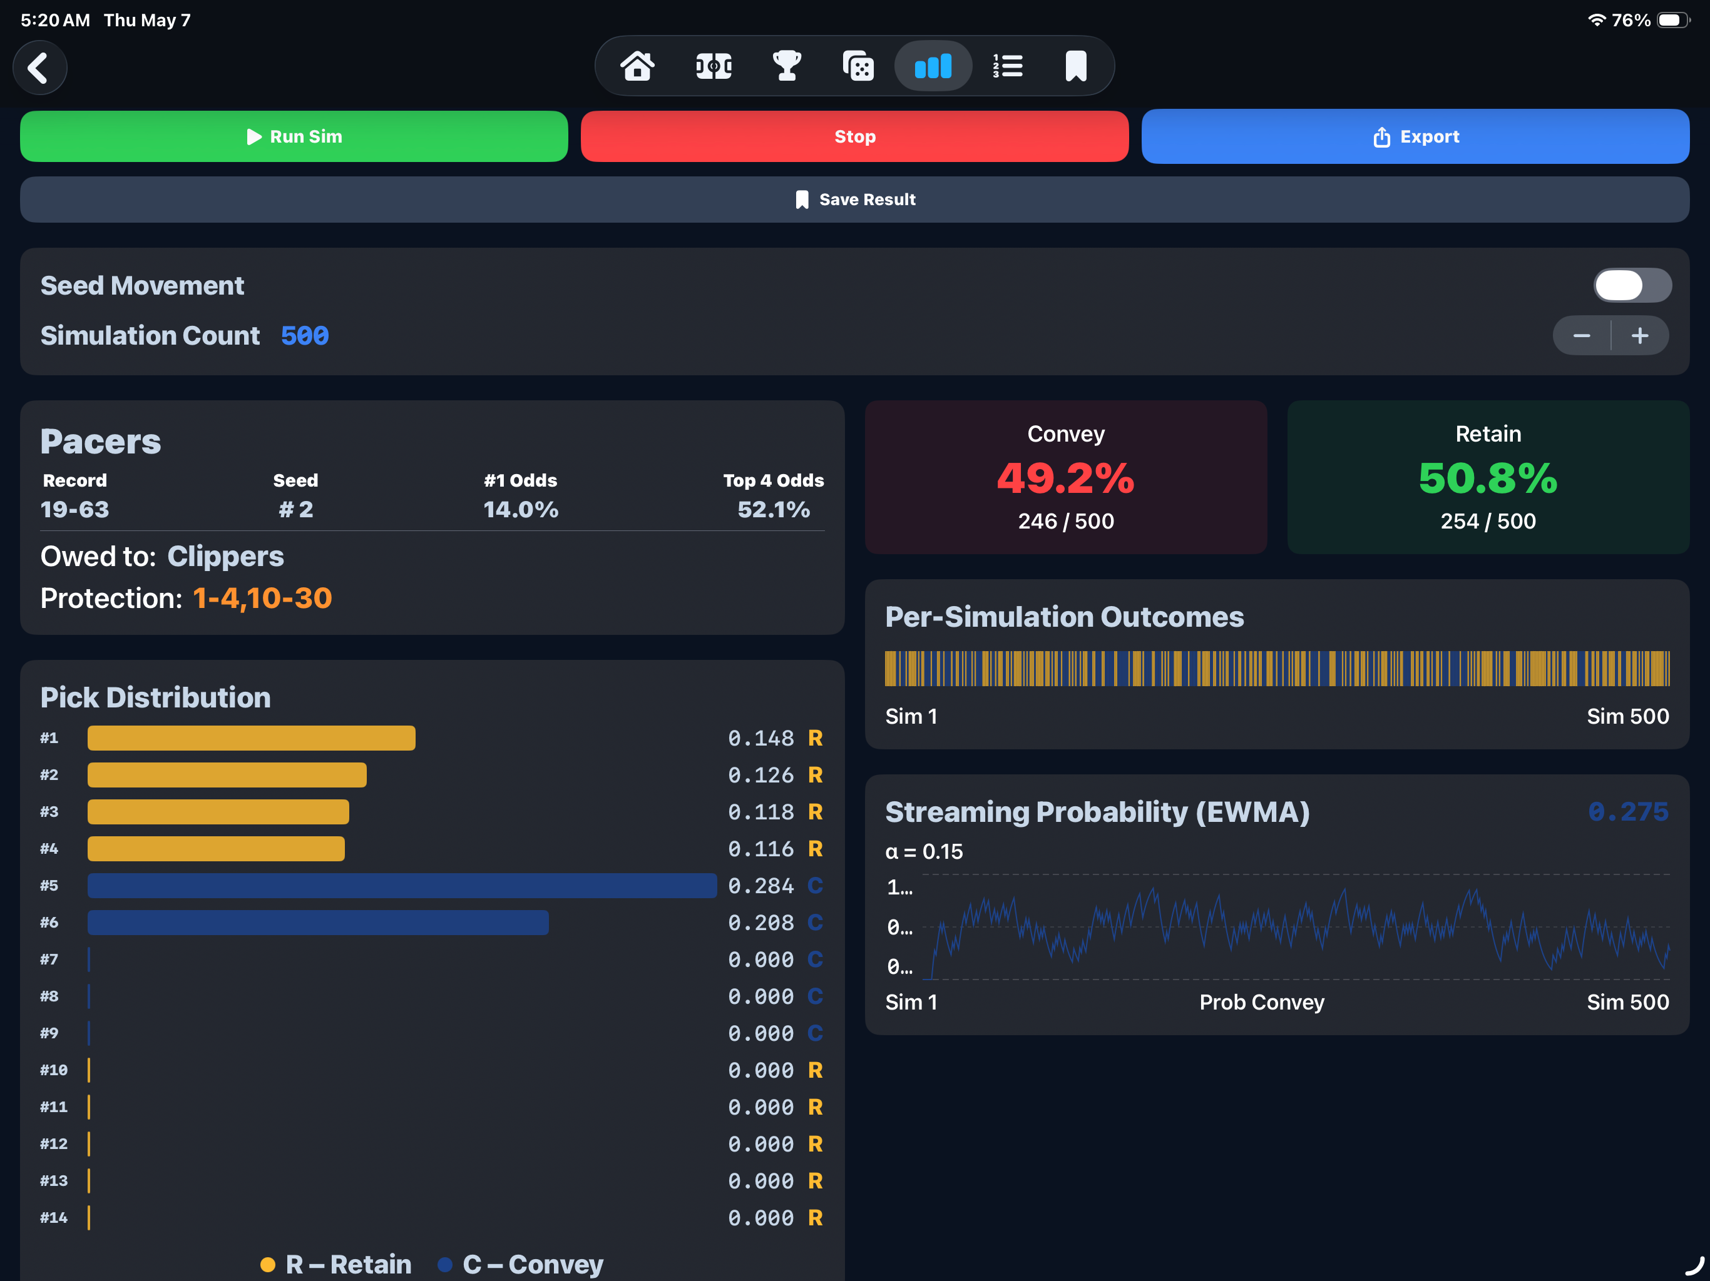Tap the Streaming Probability EWMA line chart
The image size is (1710, 1281).
pyautogui.click(x=1296, y=927)
